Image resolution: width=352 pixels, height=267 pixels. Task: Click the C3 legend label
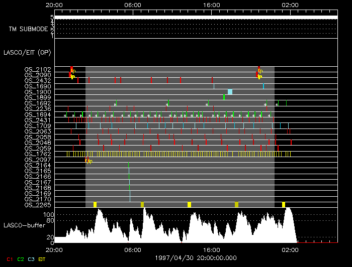31,259
